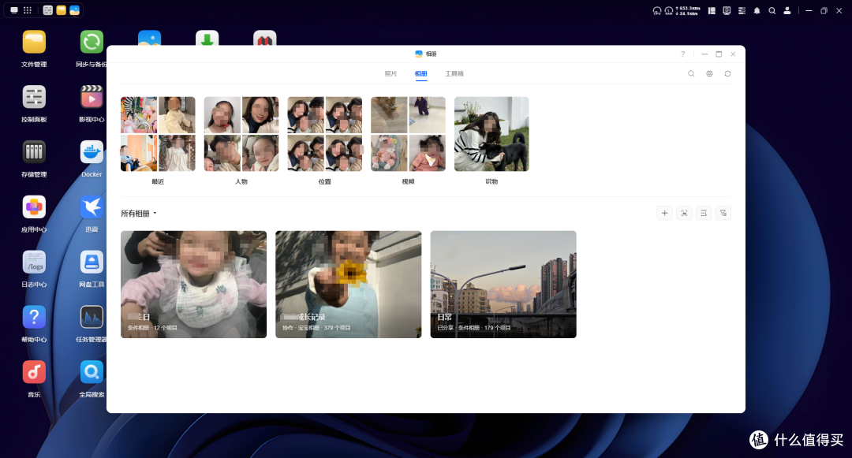
Task: Open the 日常 album with 179 items
Action: click(x=503, y=285)
